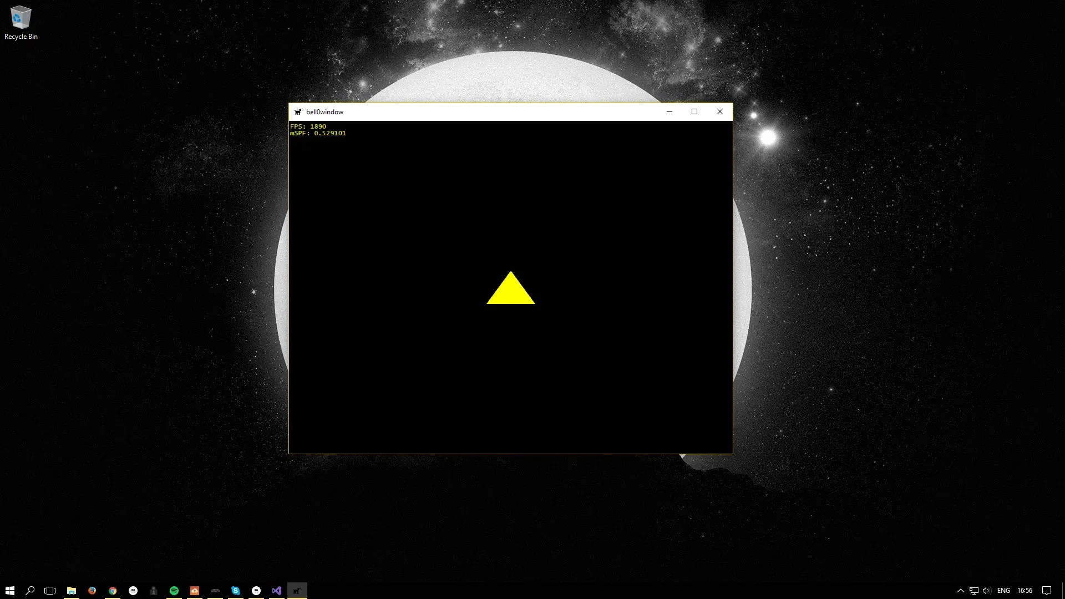Open Skype from the taskbar
1065x599 pixels.
point(236,591)
